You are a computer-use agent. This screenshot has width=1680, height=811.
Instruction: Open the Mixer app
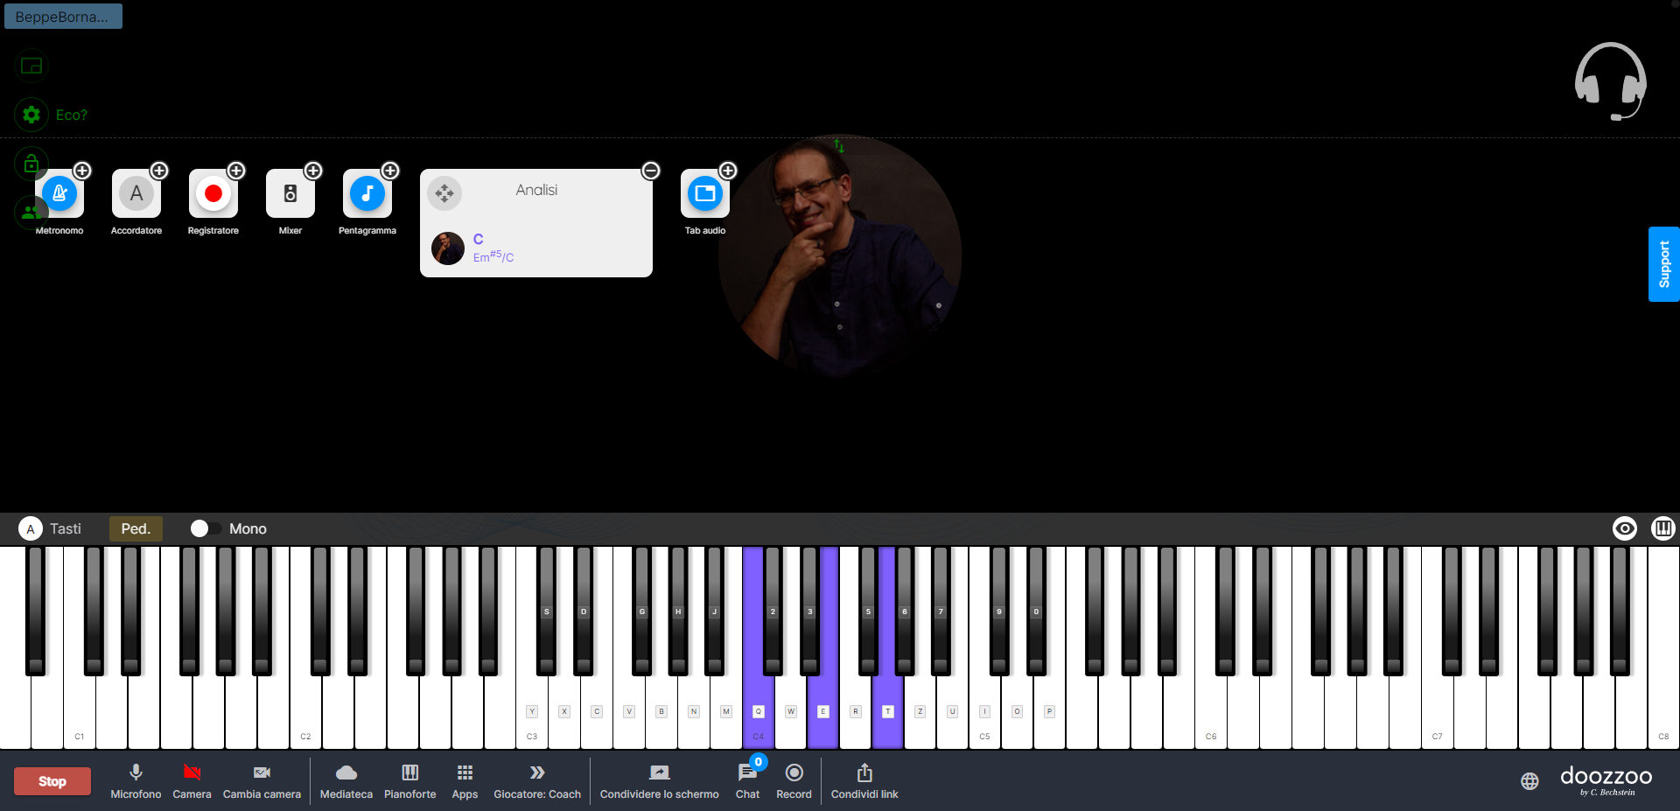(x=290, y=193)
